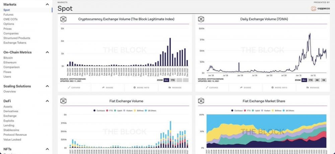Set Daily Exchange Volume zoom to 1M

[x=324, y=80]
